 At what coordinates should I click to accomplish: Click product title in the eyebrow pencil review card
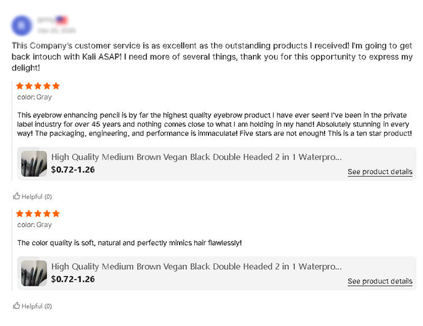[196, 157]
